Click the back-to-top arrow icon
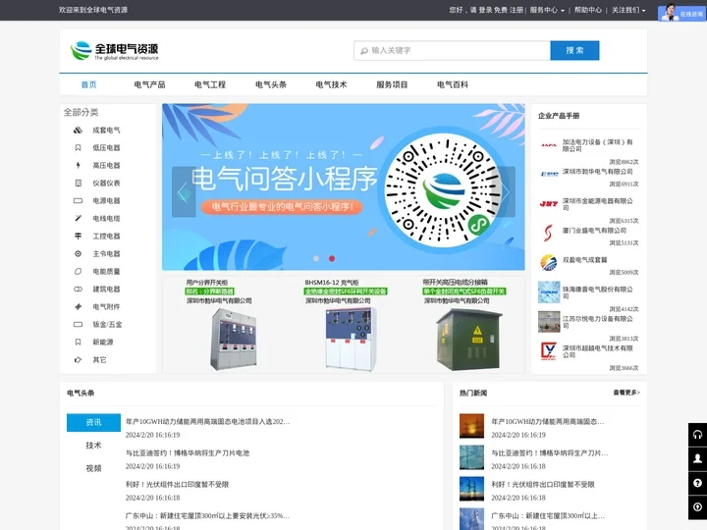This screenshot has width=707, height=530. pyautogui.click(x=697, y=507)
